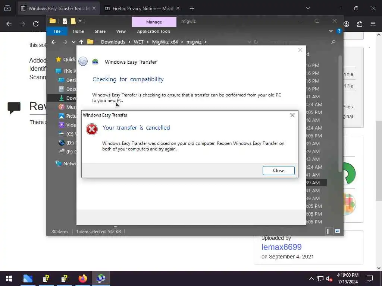Open uploader lemax6699 profile link
Viewport: 382px width, 286px height.
pos(281,247)
